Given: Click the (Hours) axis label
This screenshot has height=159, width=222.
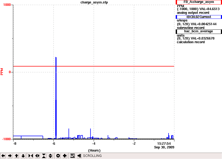Looking at the screenshot, I should coord(94,151).
